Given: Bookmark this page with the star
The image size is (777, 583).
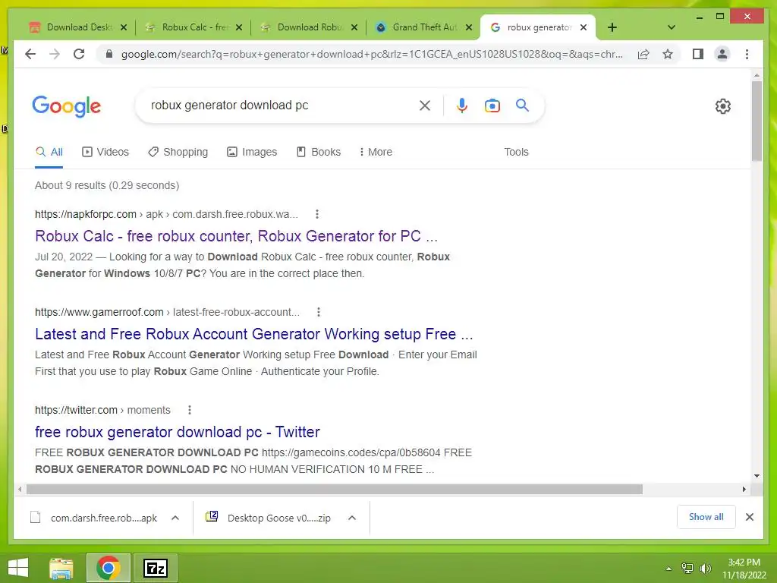Looking at the screenshot, I should point(668,54).
